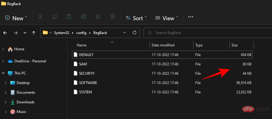Select RegBack in the breadcrumb path

[x=100, y=33]
